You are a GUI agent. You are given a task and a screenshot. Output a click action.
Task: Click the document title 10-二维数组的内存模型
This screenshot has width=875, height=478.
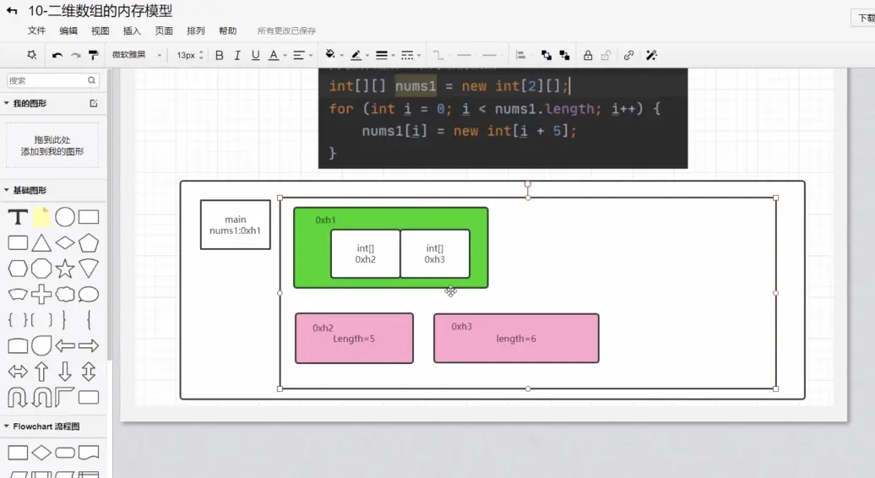(100, 11)
